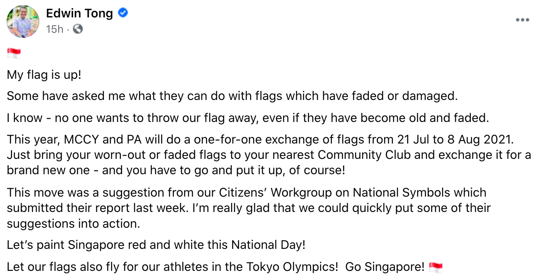Click the globe public audience icon
The height and width of the screenshot is (280, 542).
pyautogui.click(x=78, y=29)
